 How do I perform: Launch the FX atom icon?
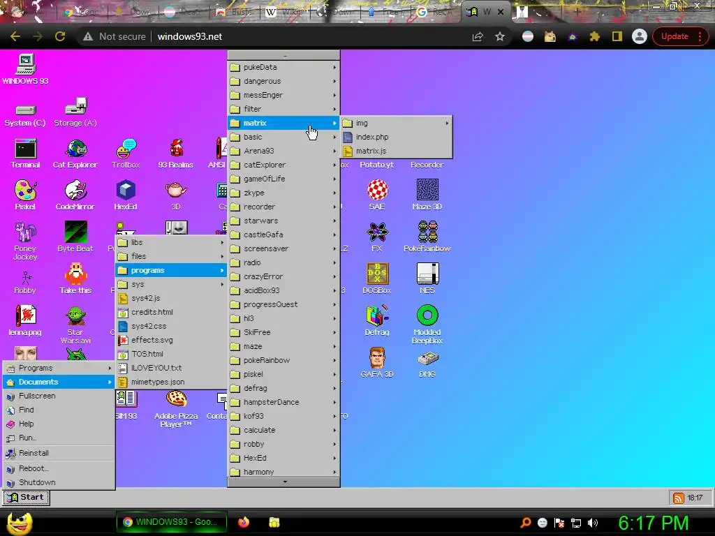click(x=377, y=237)
